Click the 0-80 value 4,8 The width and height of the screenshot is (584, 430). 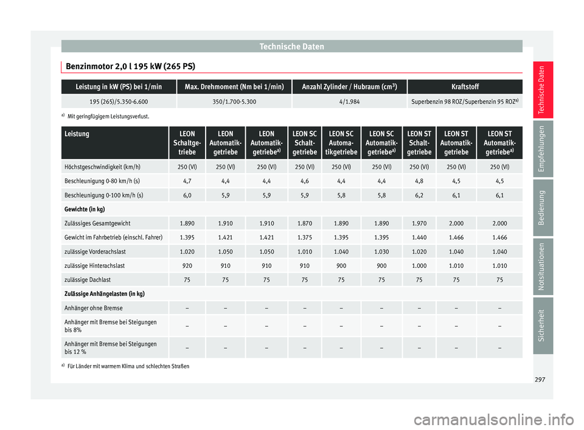(419, 181)
